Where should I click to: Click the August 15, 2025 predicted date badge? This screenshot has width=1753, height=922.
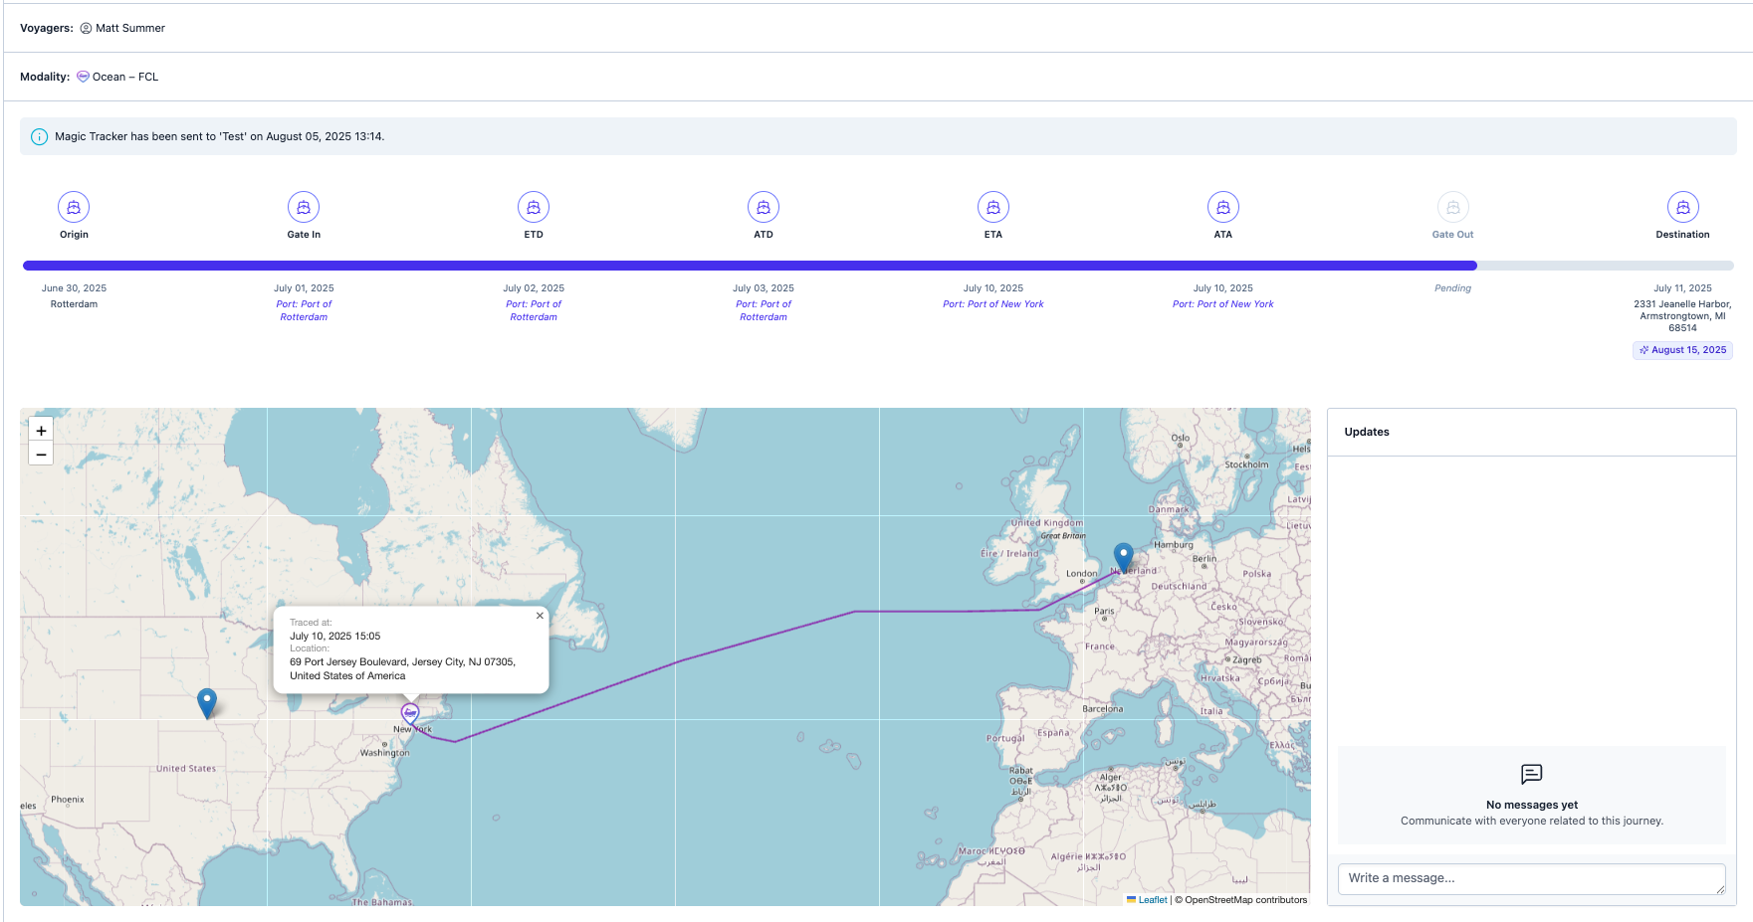(1682, 350)
